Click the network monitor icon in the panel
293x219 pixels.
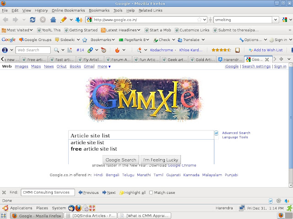point(242,208)
